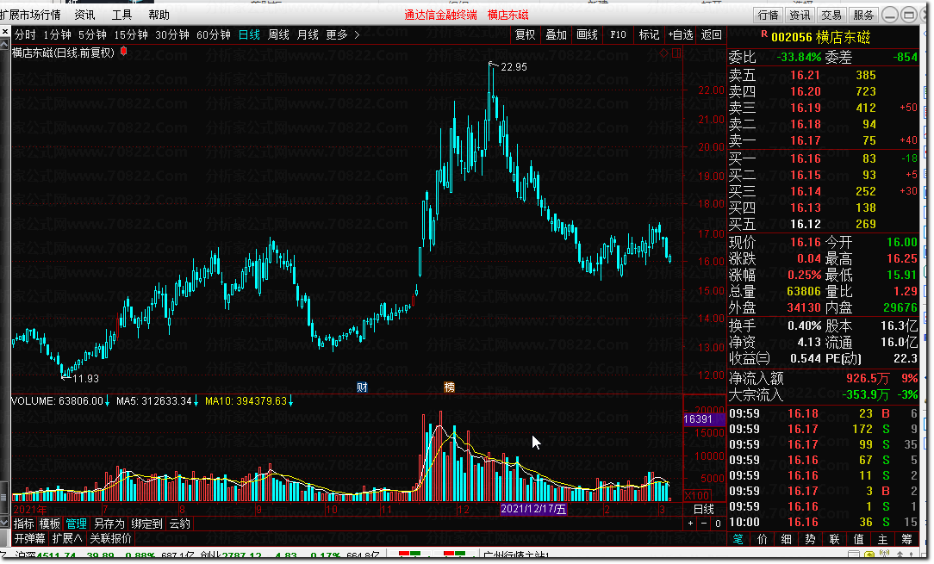Screen dimensions: 934x564
Task: Open the 行情 quotes button in title bar
Action: point(768,15)
